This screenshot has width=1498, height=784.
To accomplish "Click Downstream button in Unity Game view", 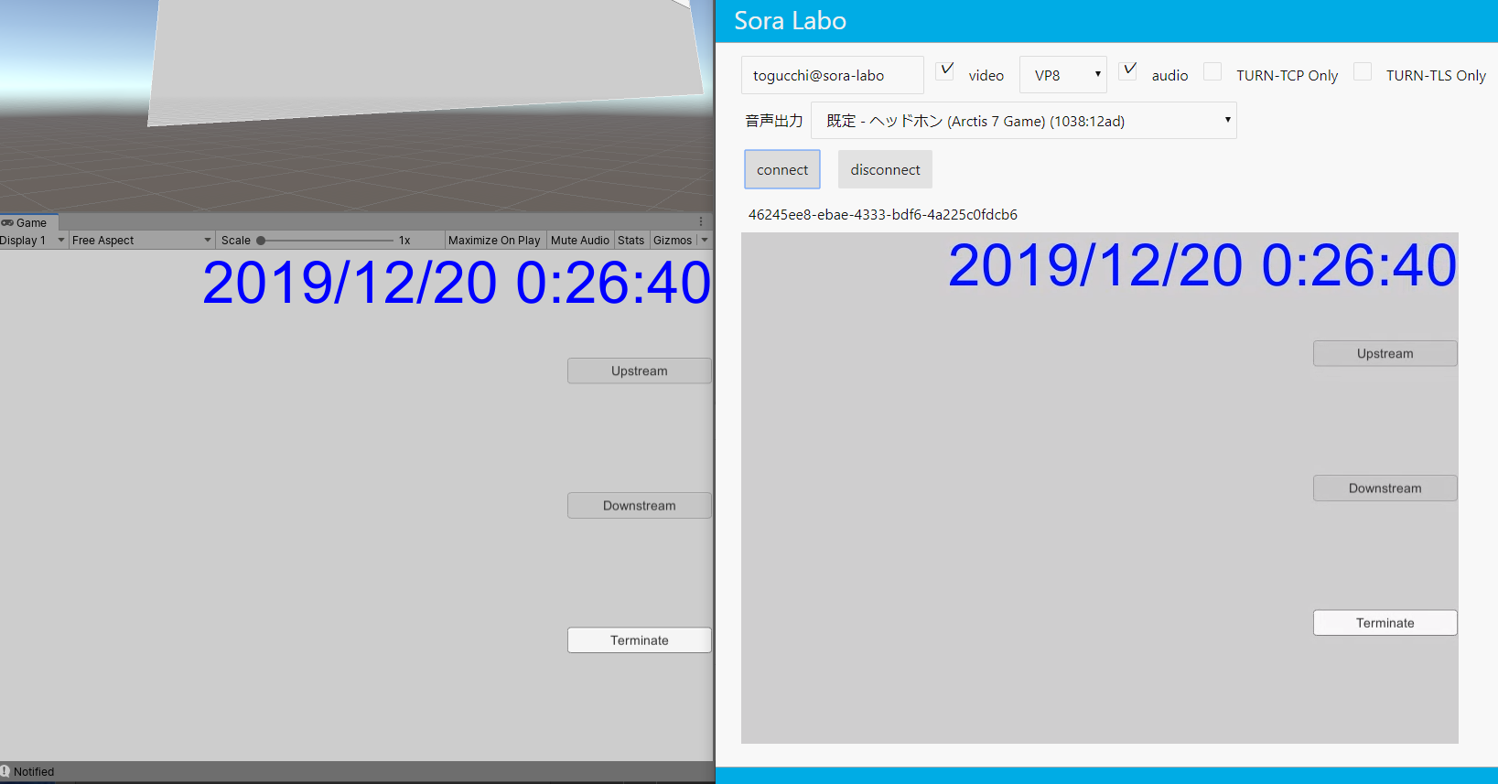I will point(640,505).
